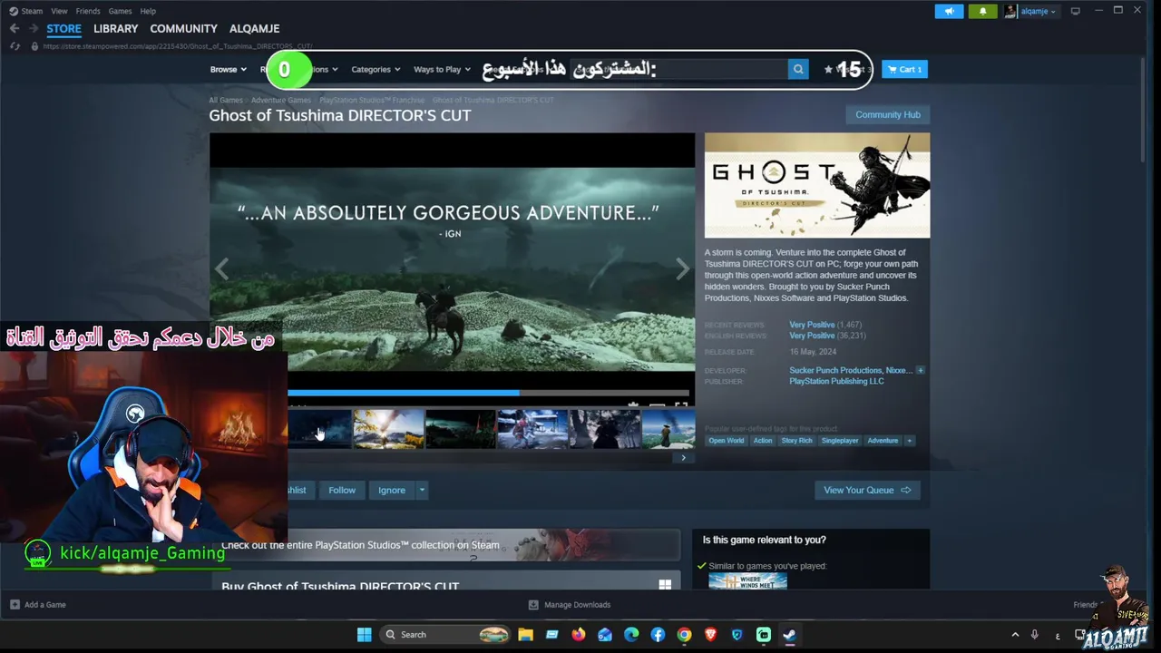Open PlayStation Publishing LLC publisher link
This screenshot has width=1161, height=653.
[836, 381]
